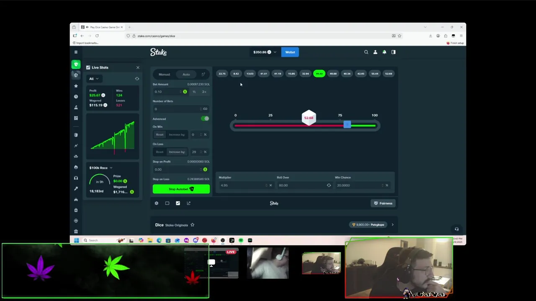Halve the bet with ½ button
Screen dimensions: 536x301
[194, 92]
